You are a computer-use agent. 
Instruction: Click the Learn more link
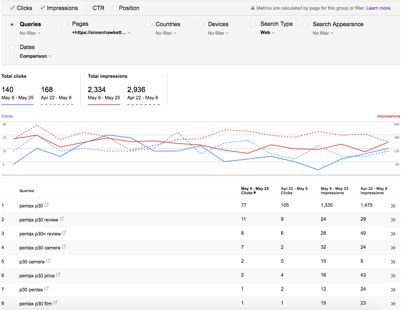click(x=378, y=8)
